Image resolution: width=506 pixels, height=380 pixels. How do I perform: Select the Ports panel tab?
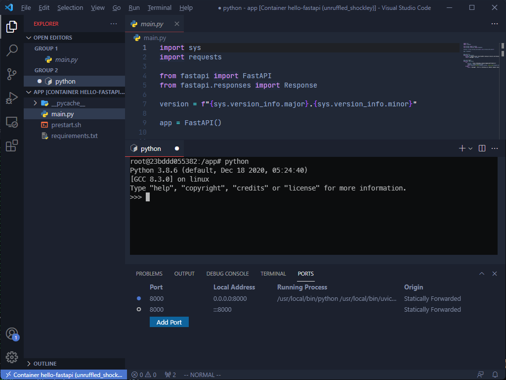click(305, 274)
